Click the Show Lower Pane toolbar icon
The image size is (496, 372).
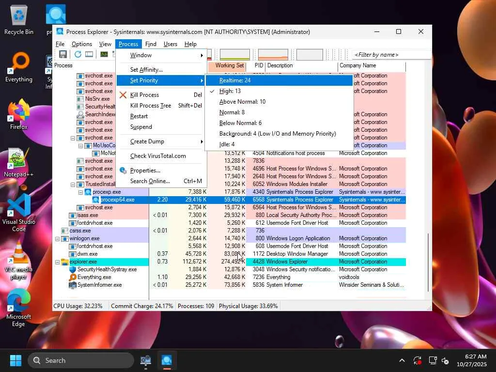pyautogui.click(x=89, y=54)
